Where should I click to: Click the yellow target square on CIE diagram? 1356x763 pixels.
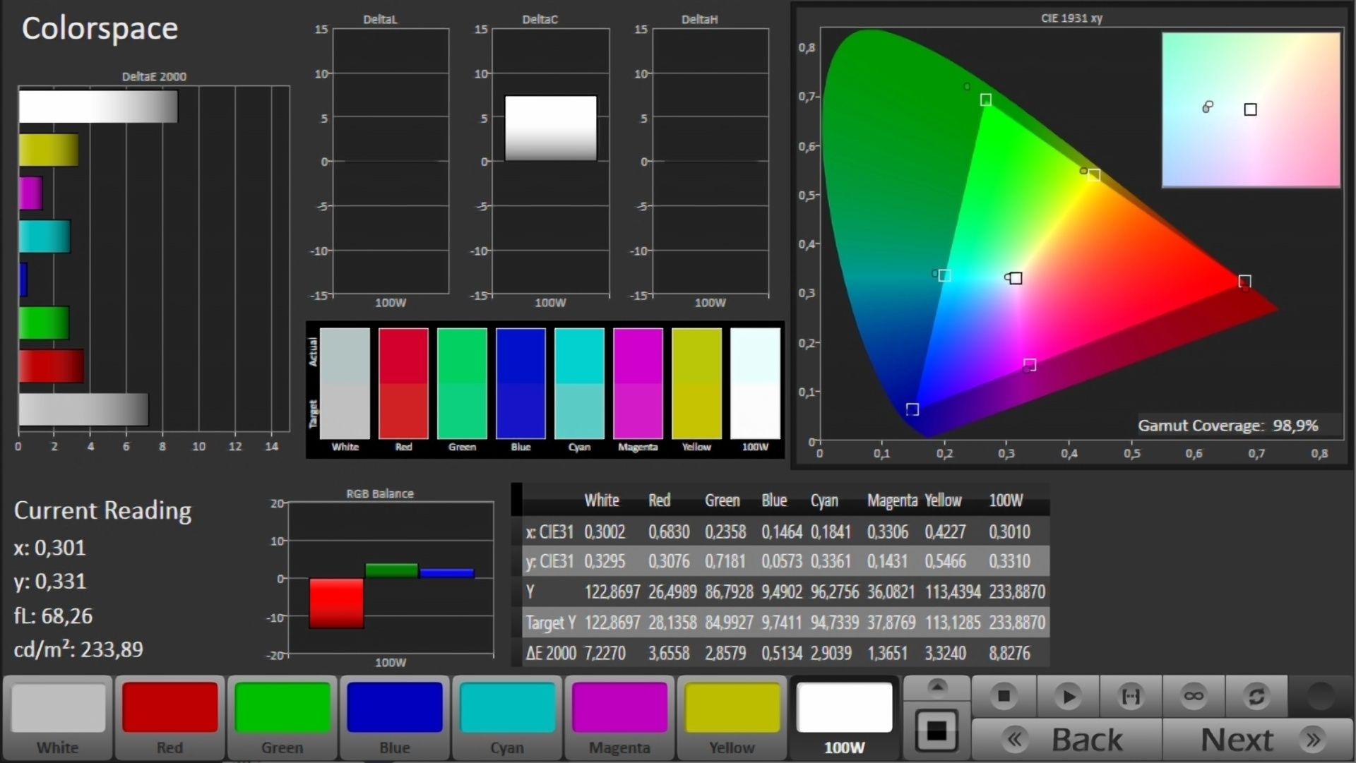click(1093, 175)
